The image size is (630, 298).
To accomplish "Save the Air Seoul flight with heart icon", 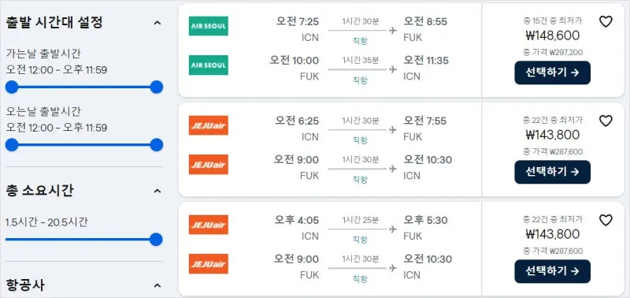I will (606, 21).
